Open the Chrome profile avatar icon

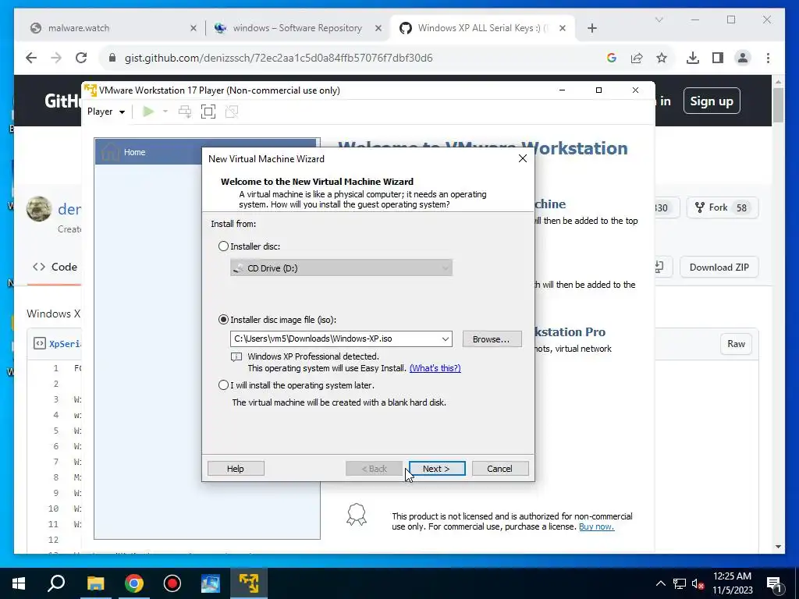(743, 58)
